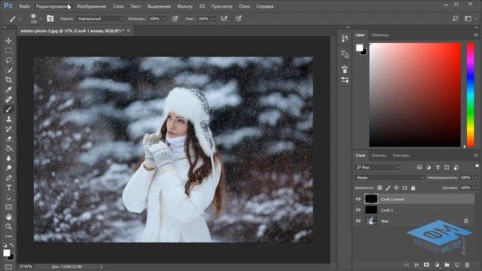
Task: Select the Zoom magnifier tool
Action: coord(8,227)
